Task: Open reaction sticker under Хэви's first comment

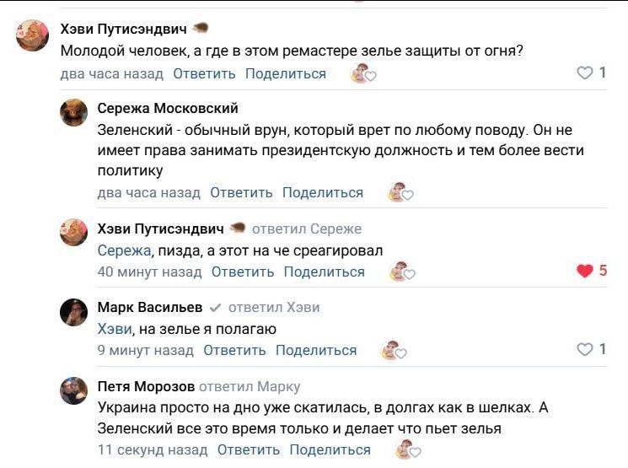Action: pyautogui.click(x=362, y=74)
